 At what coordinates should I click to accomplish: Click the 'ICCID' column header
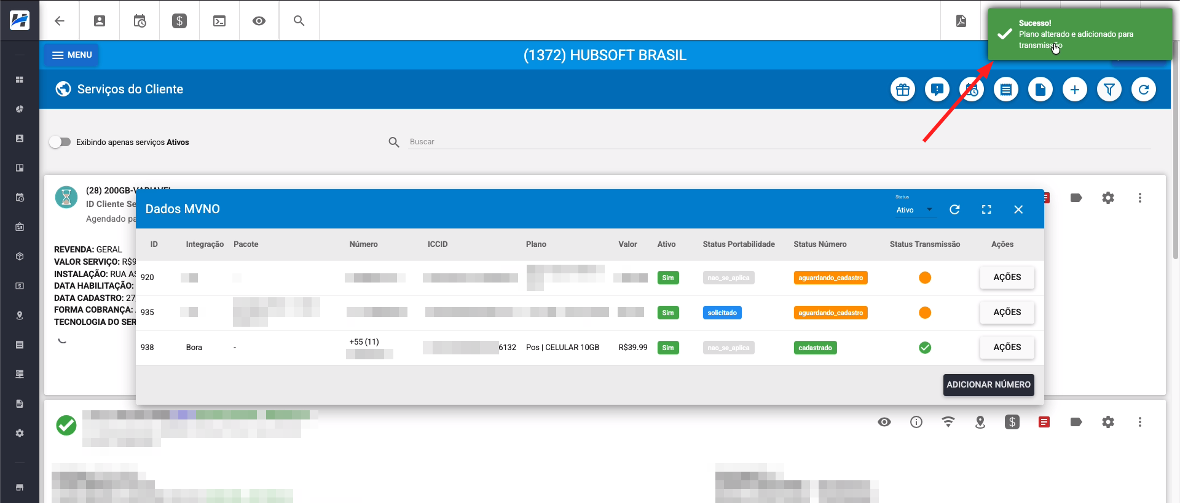[438, 244]
